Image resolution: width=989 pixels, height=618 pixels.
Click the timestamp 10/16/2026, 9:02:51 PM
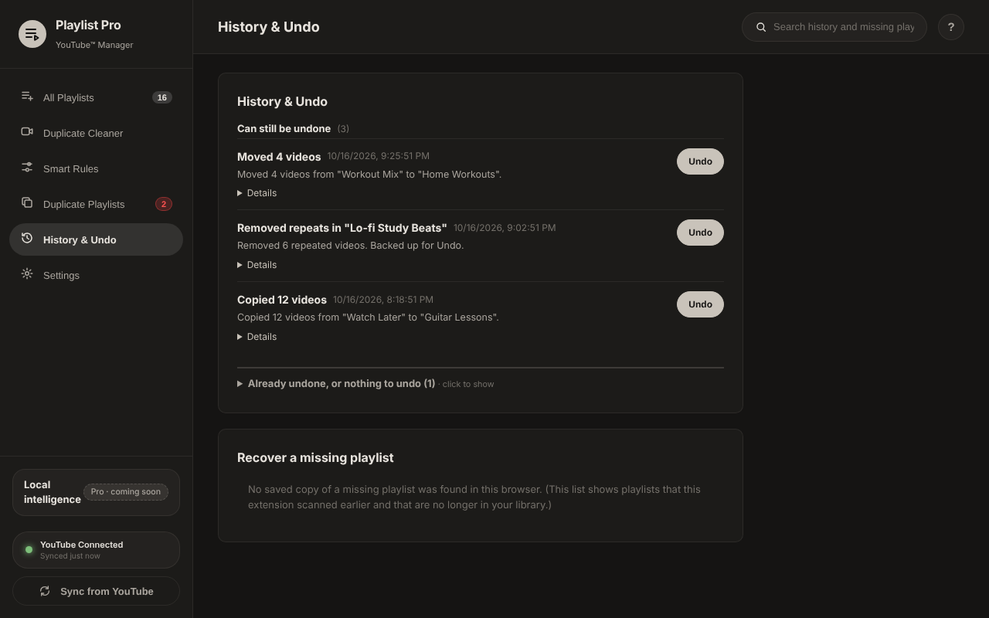point(505,228)
